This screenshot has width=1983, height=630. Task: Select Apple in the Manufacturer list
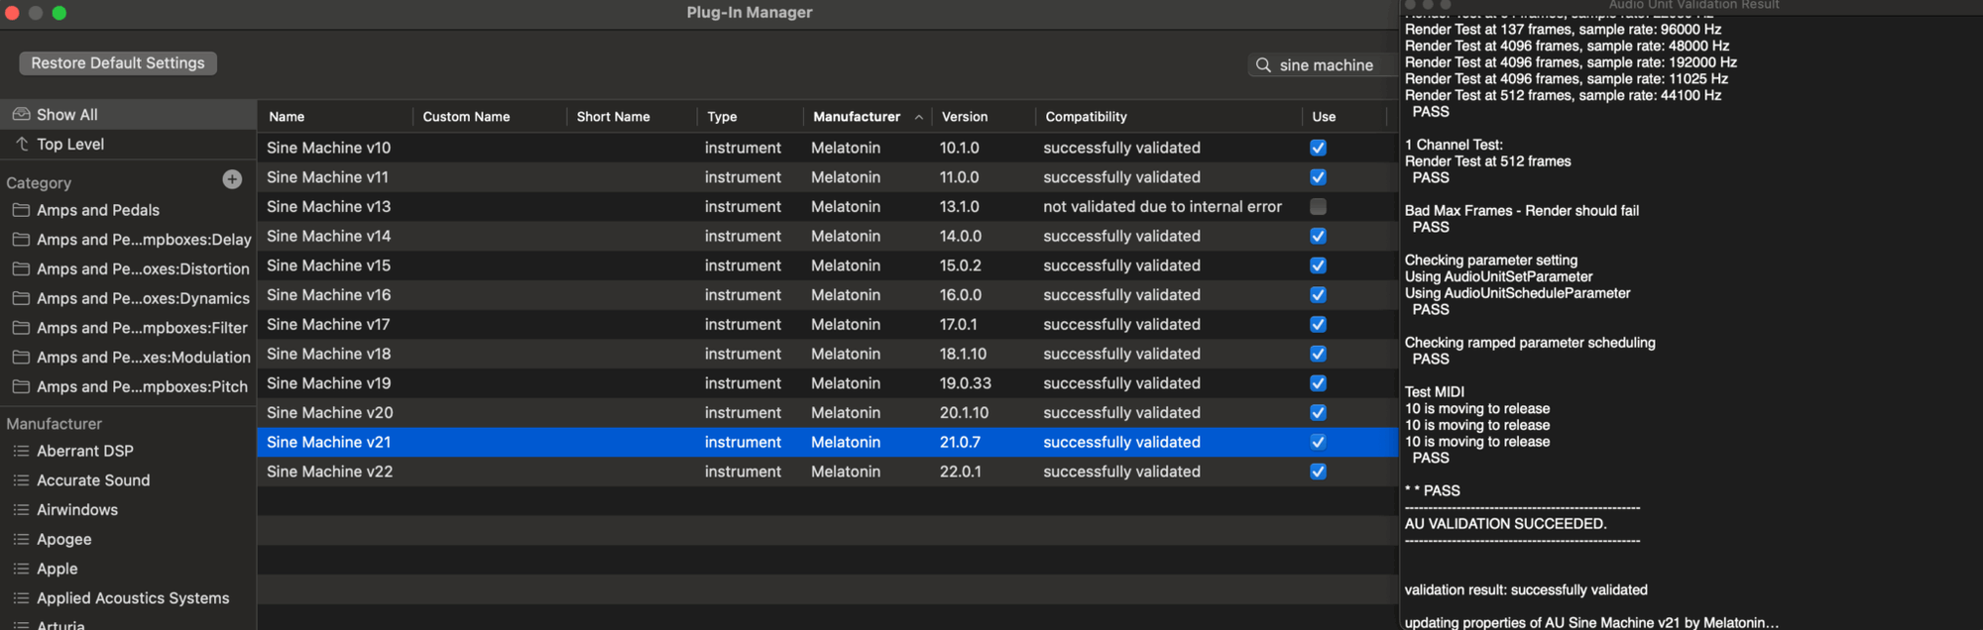pyautogui.click(x=58, y=569)
